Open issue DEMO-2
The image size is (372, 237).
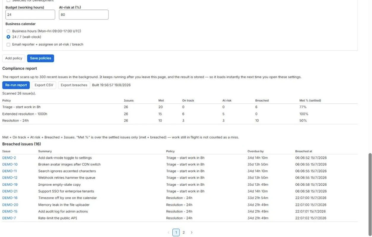9,158
